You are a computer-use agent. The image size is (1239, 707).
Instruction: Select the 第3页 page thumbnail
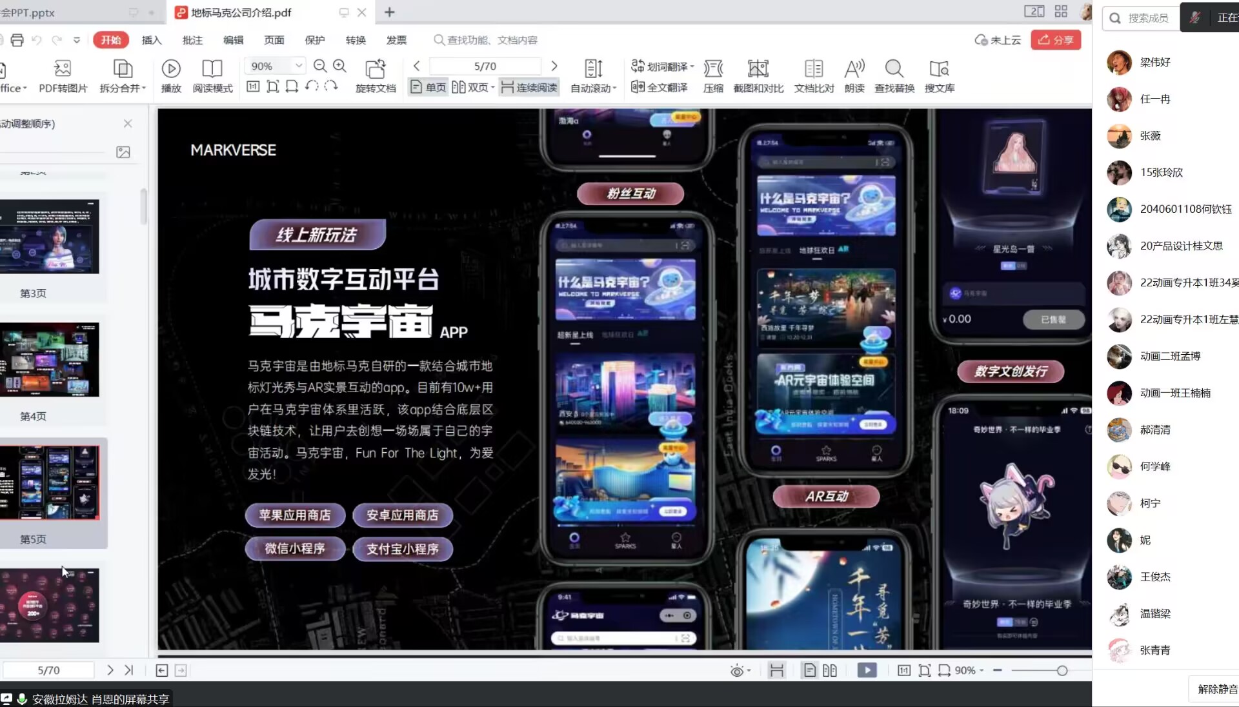[50, 237]
